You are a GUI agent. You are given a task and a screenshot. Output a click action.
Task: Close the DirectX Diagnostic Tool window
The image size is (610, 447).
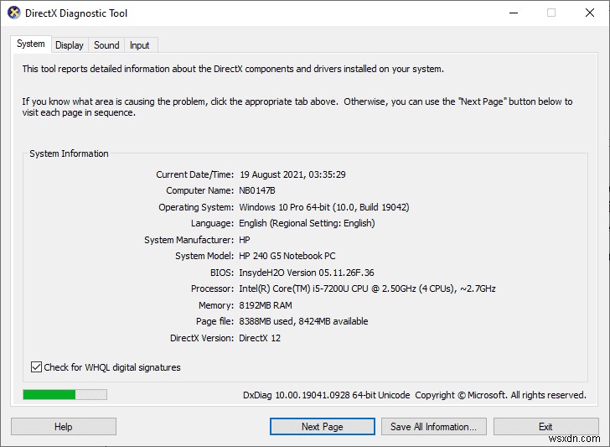click(590, 13)
